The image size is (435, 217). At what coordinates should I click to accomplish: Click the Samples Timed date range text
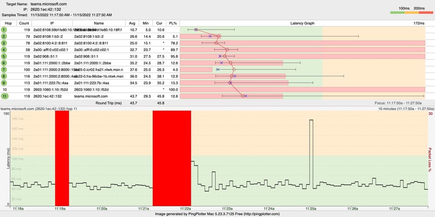pos(71,15)
